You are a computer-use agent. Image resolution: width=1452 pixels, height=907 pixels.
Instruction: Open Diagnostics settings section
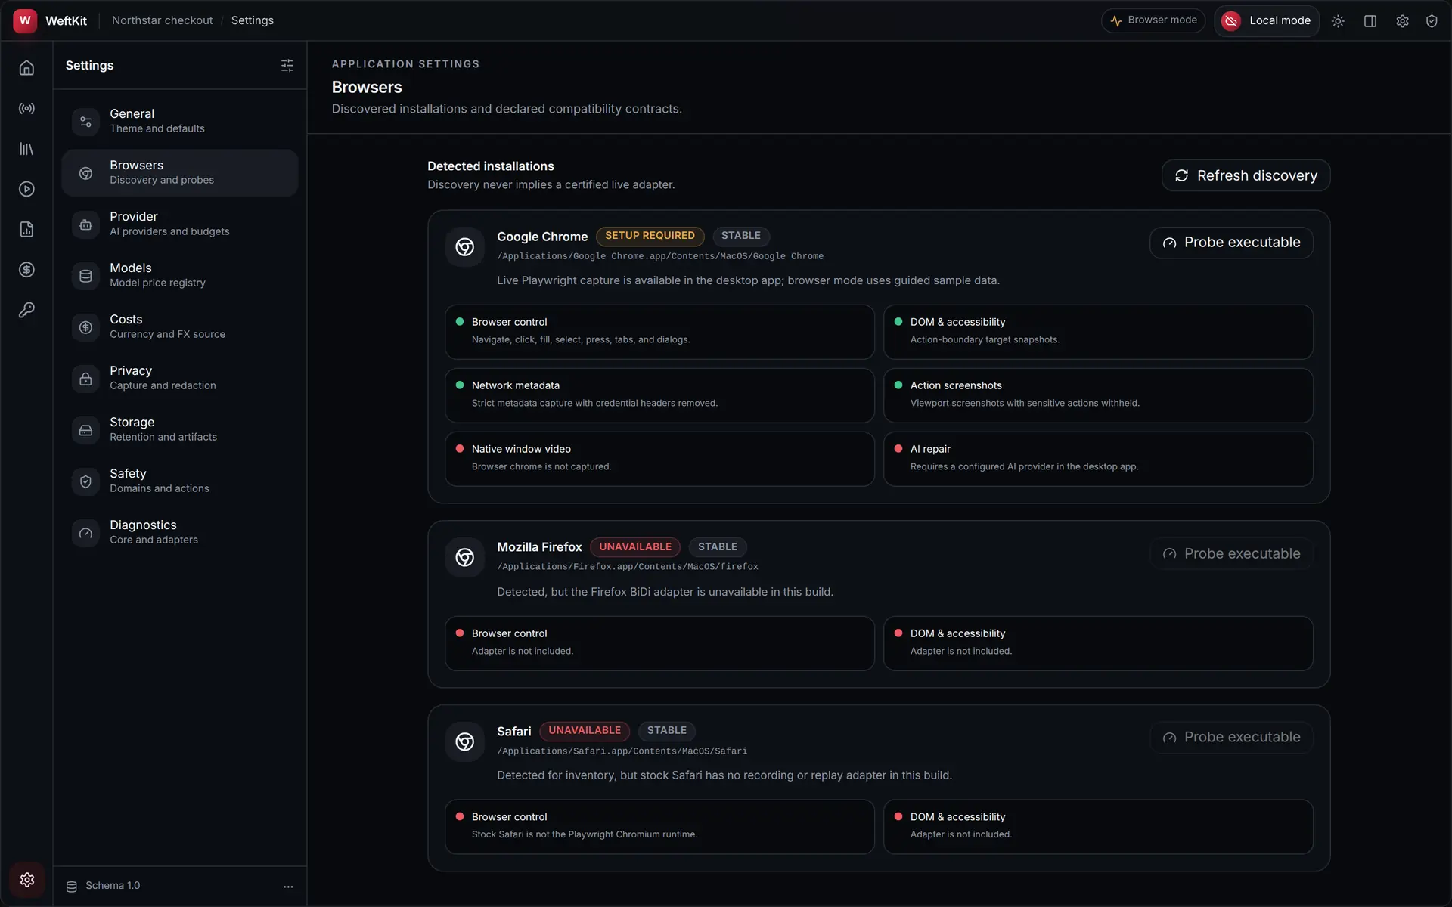(x=180, y=532)
